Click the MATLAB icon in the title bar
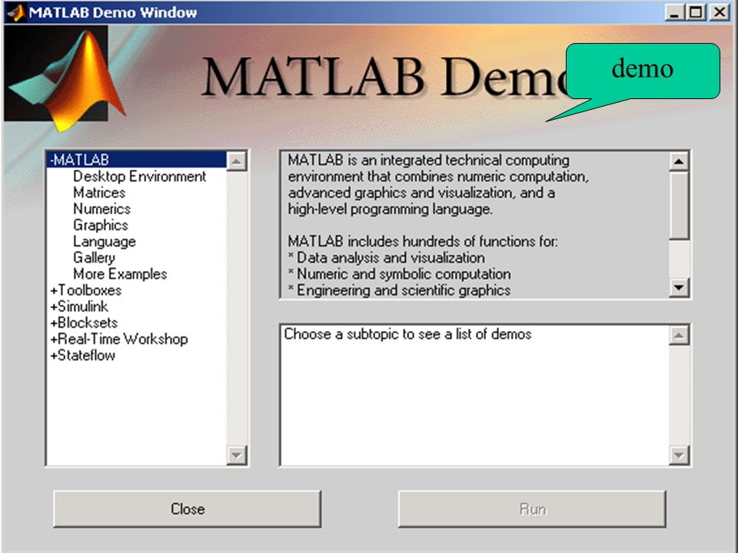The width and height of the screenshot is (738, 553). pos(16,12)
